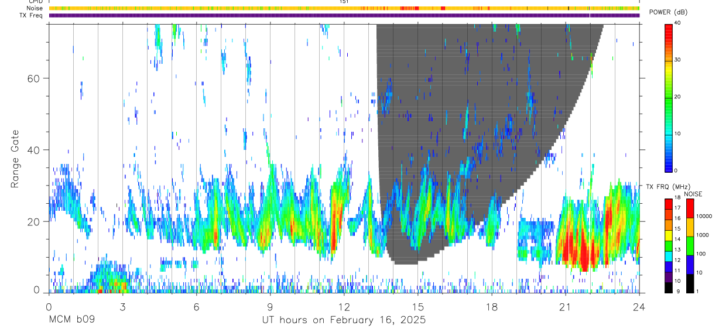
Task: Click the x-axis tick label '6'
Action: pyautogui.click(x=196, y=306)
